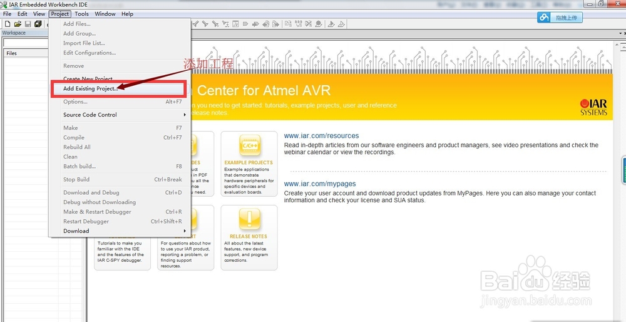The width and height of the screenshot is (626, 322).
Task: Open Options entry in Project menu
Action: pos(120,102)
